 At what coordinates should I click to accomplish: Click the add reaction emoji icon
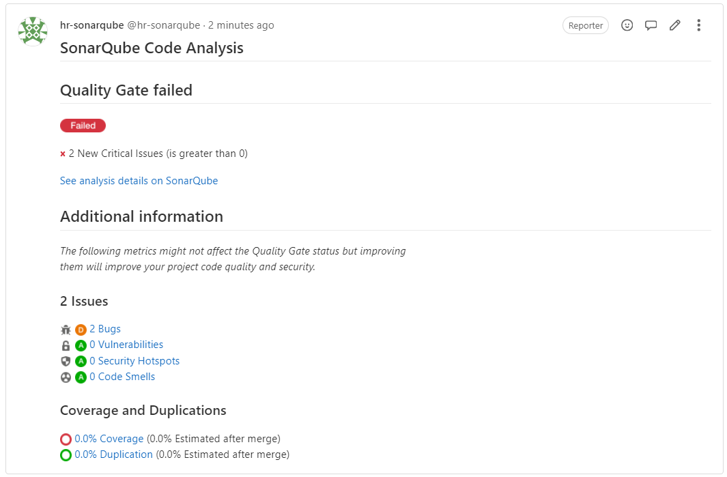coord(627,25)
